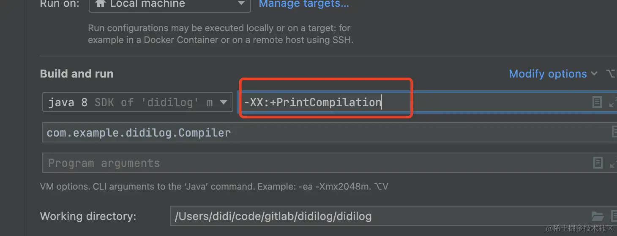The width and height of the screenshot is (617, 236).
Task: Click the 'Working directory:' label
Action: [x=88, y=217]
